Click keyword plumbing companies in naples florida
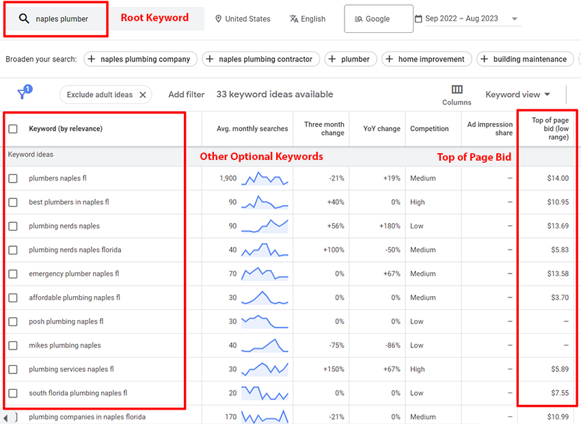Viewport: 581px width, 424px height. (x=87, y=417)
